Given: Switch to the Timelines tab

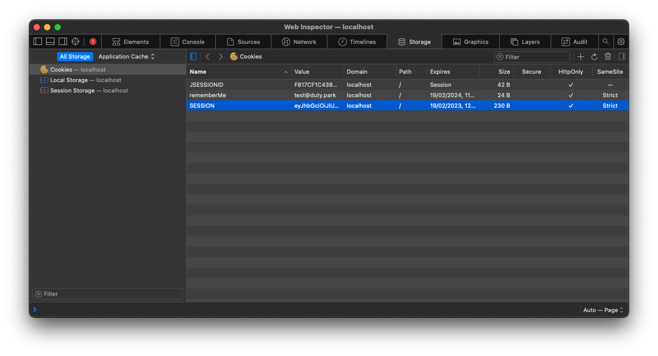Looking at the screenshot, I should 357,42.
